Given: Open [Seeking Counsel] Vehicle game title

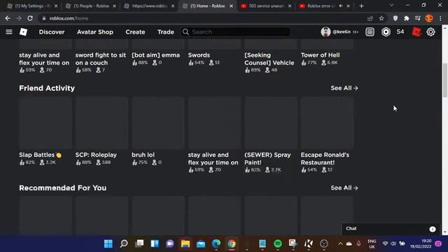Looking at the screenshot, I should (269, 59).
